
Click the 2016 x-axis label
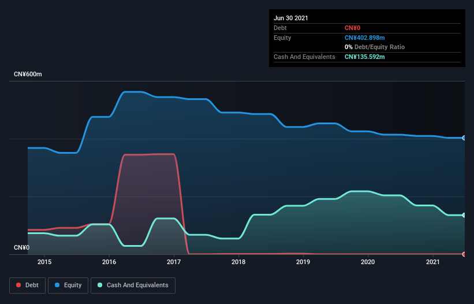109,262
